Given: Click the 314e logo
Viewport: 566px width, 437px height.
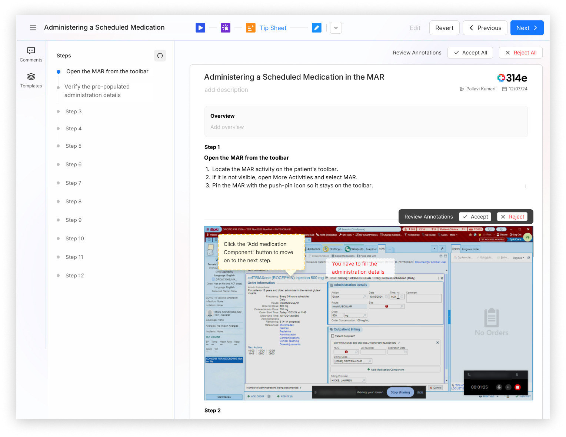Looking at the screenshot, I should [x=512, y=78].
